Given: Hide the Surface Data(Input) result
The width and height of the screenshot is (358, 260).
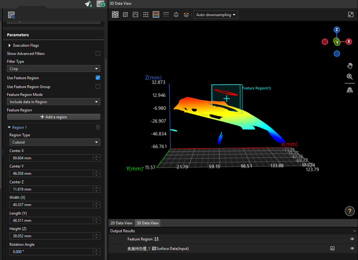Looking at the screenshot, I should click(353, 248).
